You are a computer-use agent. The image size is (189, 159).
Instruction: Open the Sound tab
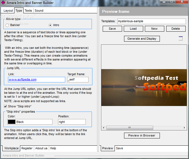(x=39, y=11)
